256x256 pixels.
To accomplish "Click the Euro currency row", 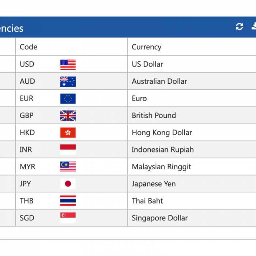I will [x=128, y=98].
